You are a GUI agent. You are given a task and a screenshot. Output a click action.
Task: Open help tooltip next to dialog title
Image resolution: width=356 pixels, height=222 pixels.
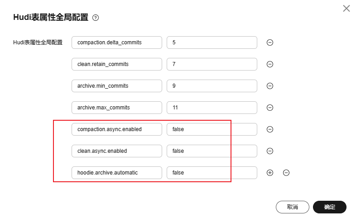[x=96, y=18]
